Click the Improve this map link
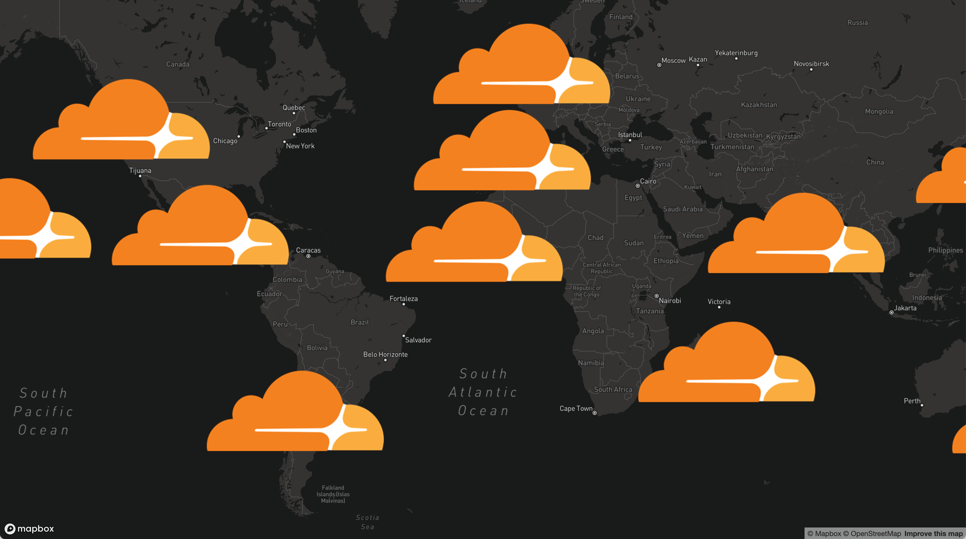The width and height of the screenshot is (966, 539). [x=933, y=533]
